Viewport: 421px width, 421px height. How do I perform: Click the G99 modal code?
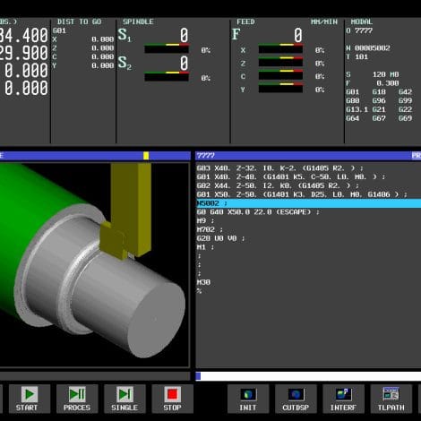tap(405, 101)
